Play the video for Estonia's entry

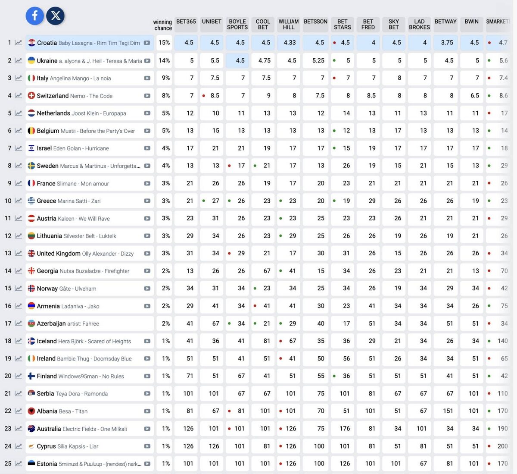point(147,464)
